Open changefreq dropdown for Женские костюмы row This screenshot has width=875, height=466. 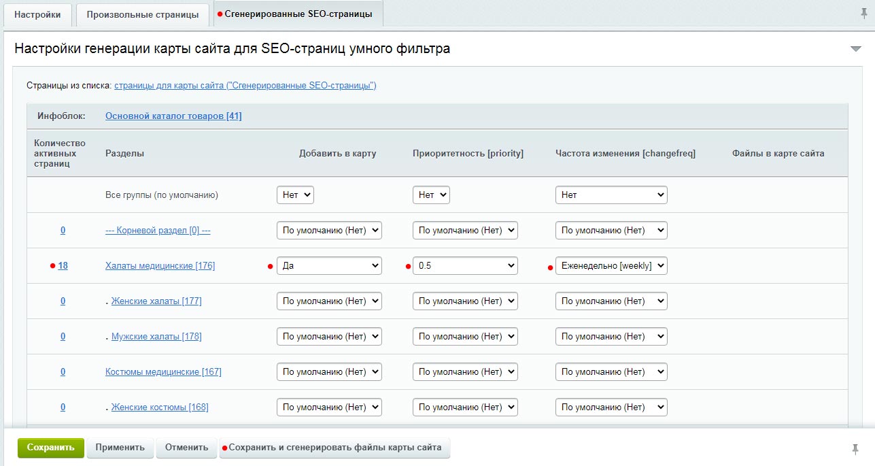(611, 407)
